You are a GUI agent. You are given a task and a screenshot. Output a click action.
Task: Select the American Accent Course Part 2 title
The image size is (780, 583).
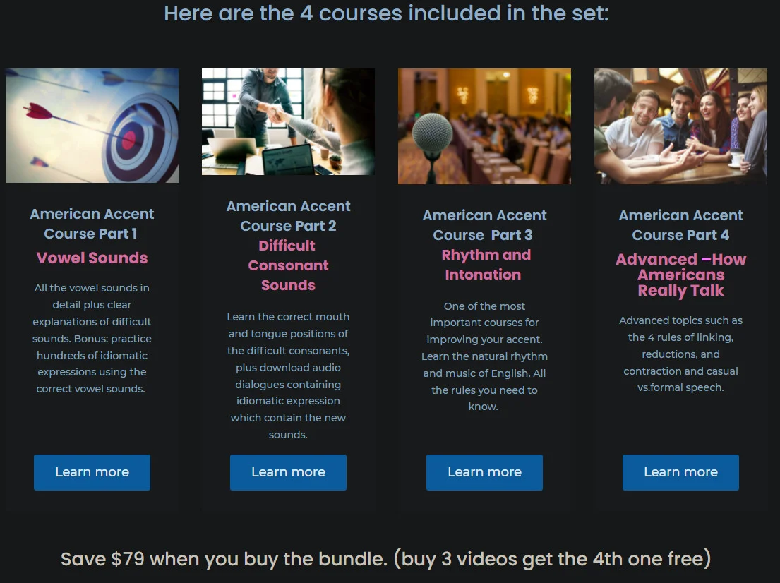click(288, 216)
